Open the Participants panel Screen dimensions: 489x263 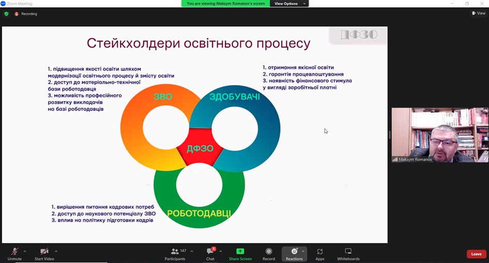(x=175, y=254)
